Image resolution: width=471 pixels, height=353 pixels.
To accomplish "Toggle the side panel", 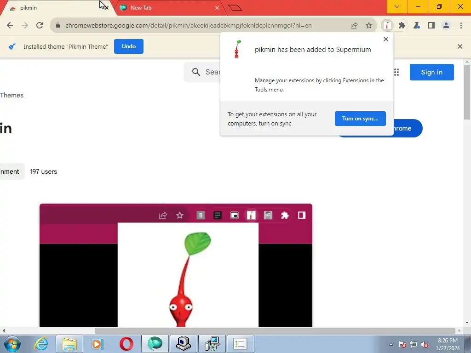I will [431, 26].
